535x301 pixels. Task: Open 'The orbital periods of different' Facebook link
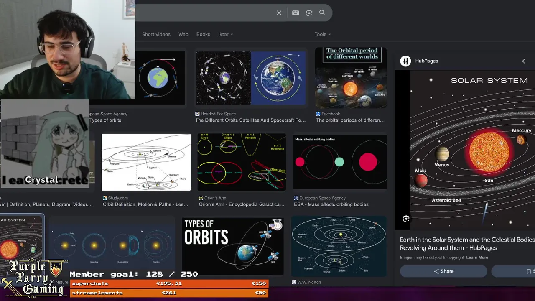pyautogui.click(x=350, y=120)
